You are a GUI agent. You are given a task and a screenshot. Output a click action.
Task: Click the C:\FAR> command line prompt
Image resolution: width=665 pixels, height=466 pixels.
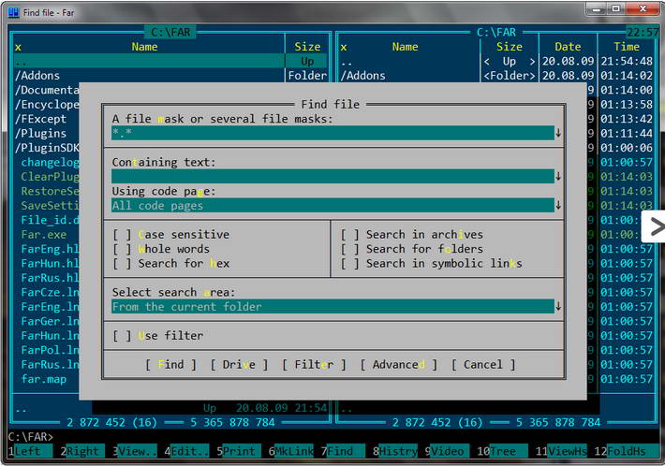click(31, 436)
